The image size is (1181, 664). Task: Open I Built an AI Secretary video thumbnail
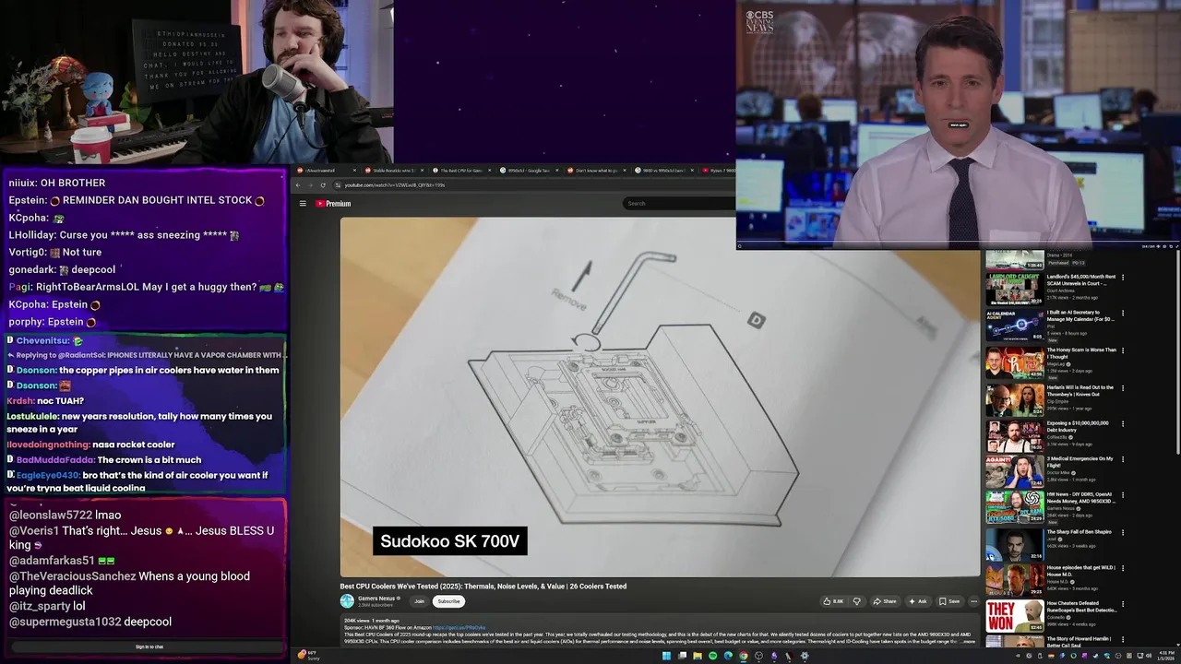click(1014, 326)
